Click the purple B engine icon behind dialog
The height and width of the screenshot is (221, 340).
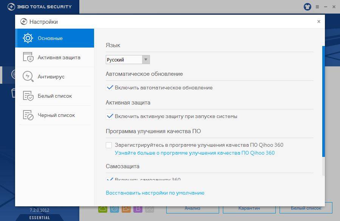(138, 209)
